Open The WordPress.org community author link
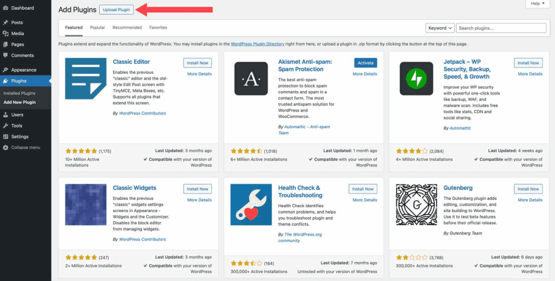Image resolution: width=555 pixels, height=281 pixels. [x=300, y=238]
